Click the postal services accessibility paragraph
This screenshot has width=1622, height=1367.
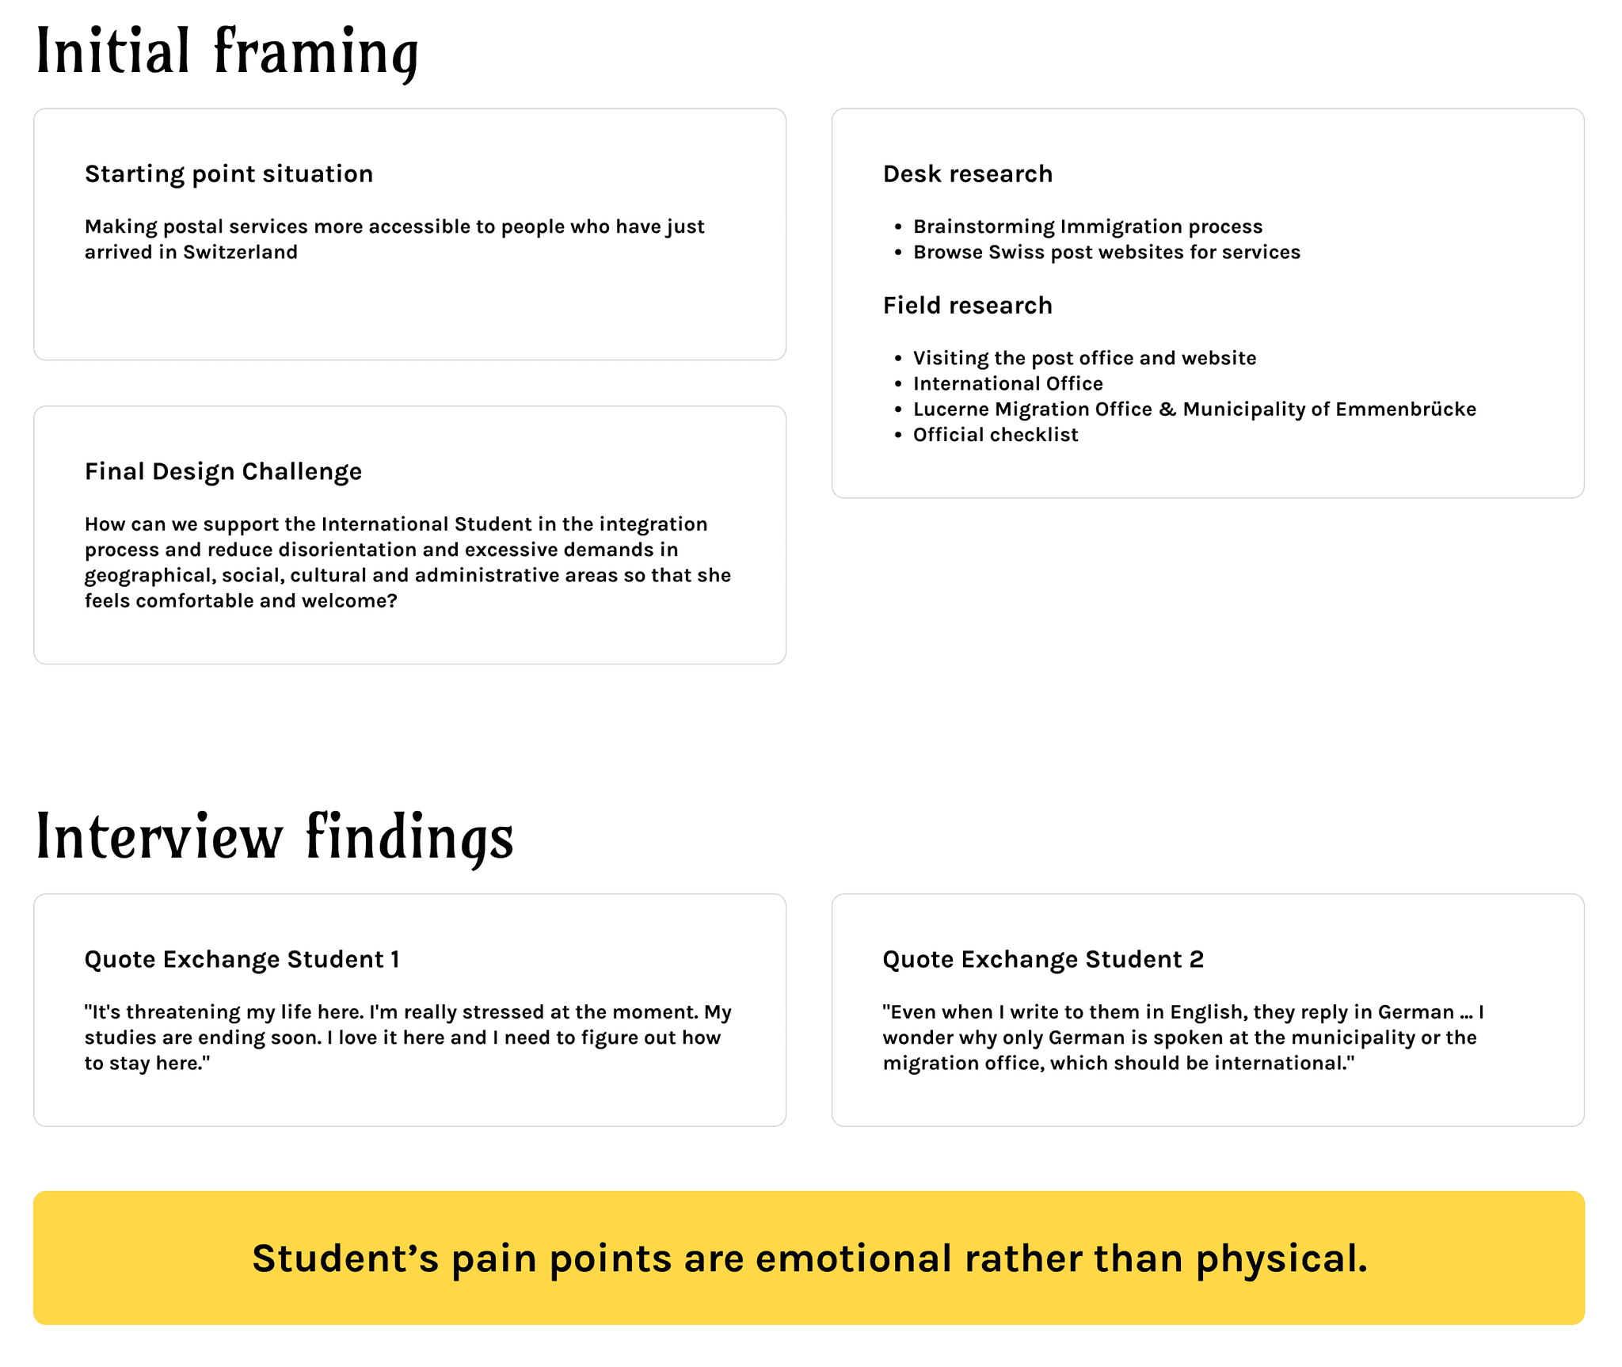tap(394, 239)
